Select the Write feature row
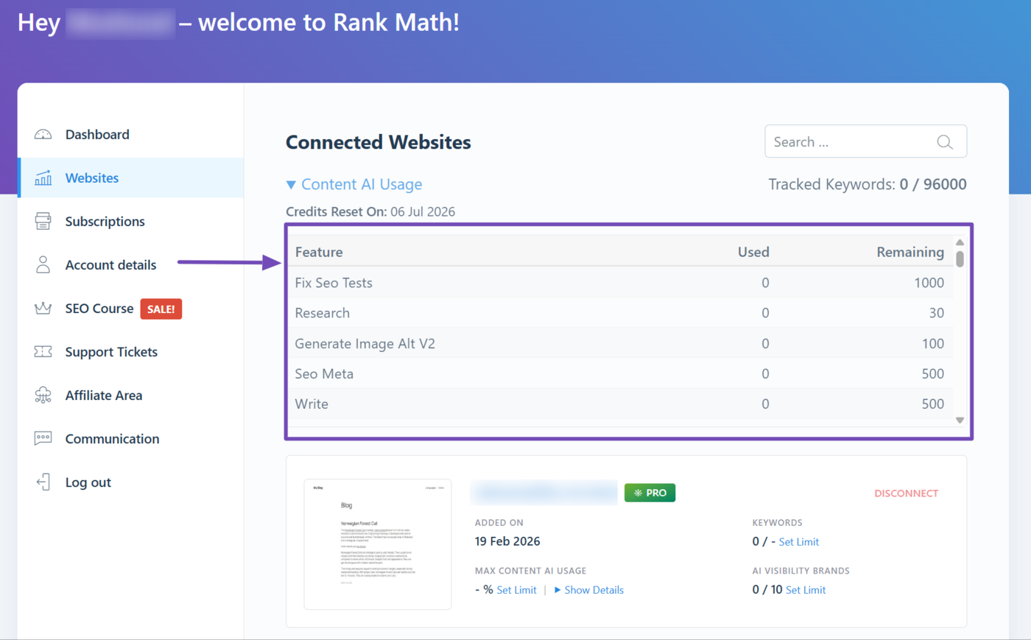The width and height of the screenshot is (1031, 640). [620, 404]
